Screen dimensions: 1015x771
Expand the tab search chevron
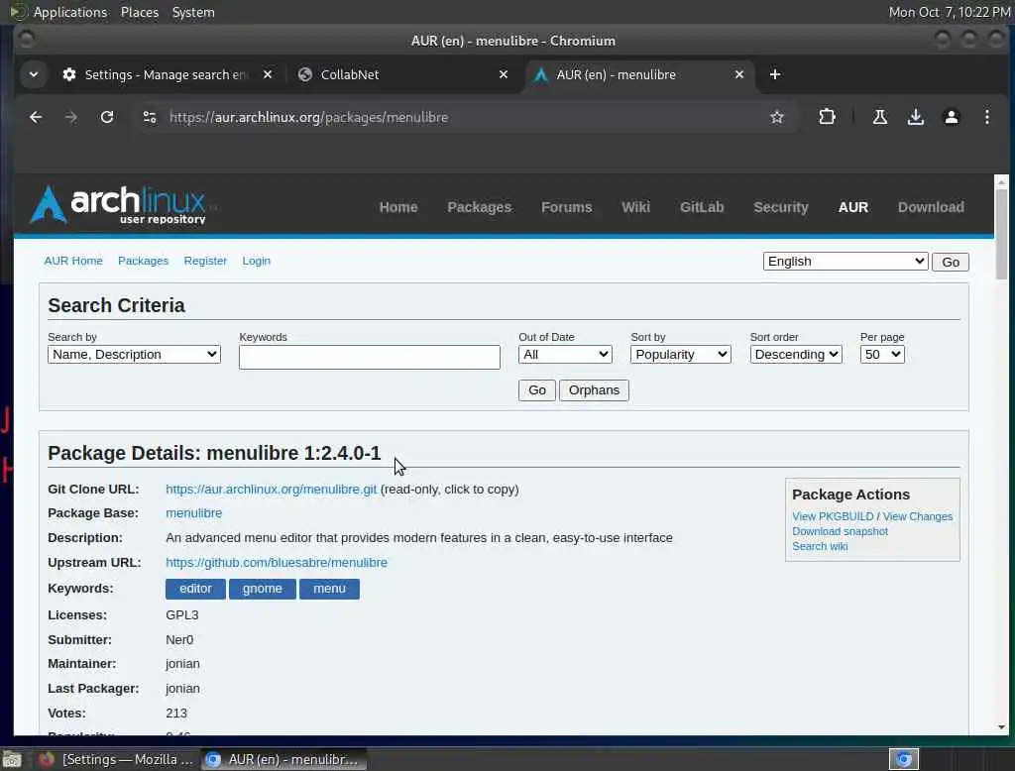34,74
